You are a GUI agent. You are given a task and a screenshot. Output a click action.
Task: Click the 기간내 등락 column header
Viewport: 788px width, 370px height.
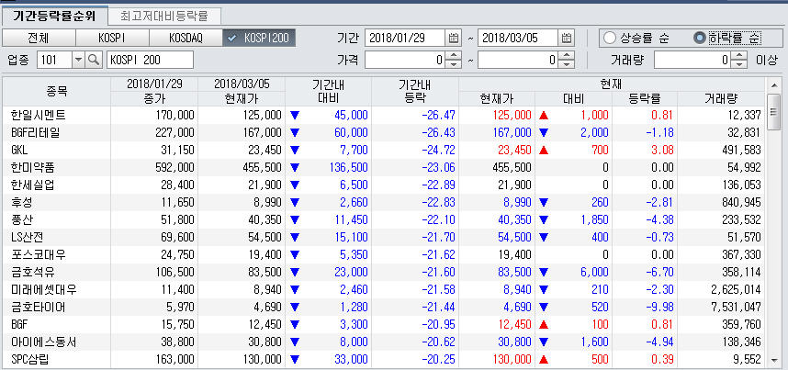[415, 92]
